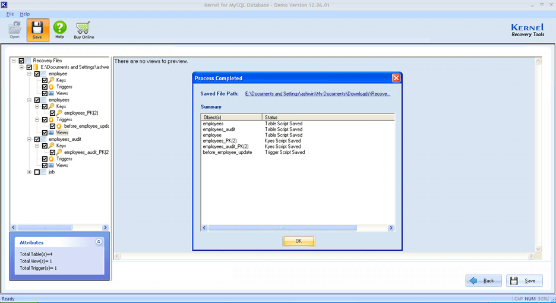The height and width of the screenshot is (303, 556).
Task: Click the summary horizontal scrollbar thumb
Action: 282,228
